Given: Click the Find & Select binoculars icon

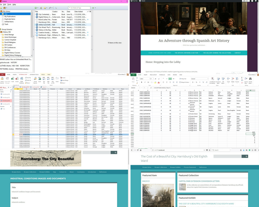Looking at the screenshot, I should [251, 79].
